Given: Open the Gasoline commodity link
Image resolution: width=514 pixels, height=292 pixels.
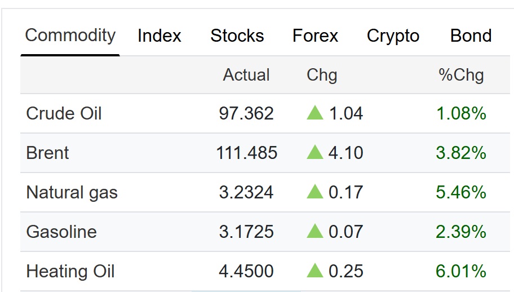Looking at the screenshot, I should tap(61, 232).
